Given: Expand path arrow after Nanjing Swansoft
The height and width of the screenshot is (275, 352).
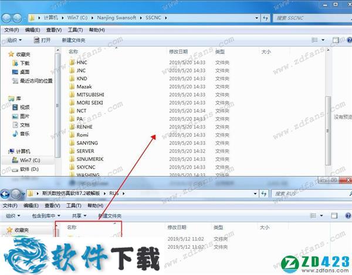Looking at the screenshot, I should pyautogui.click(x=141, y=18).
